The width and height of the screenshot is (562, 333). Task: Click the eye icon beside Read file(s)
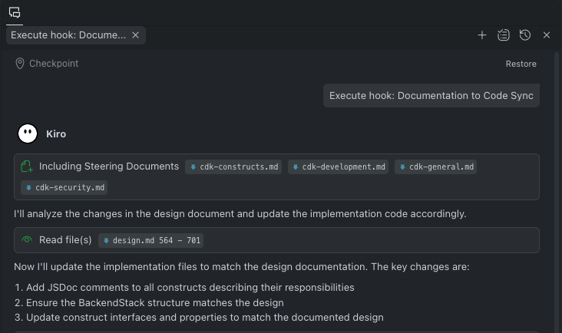click(27, 240)
